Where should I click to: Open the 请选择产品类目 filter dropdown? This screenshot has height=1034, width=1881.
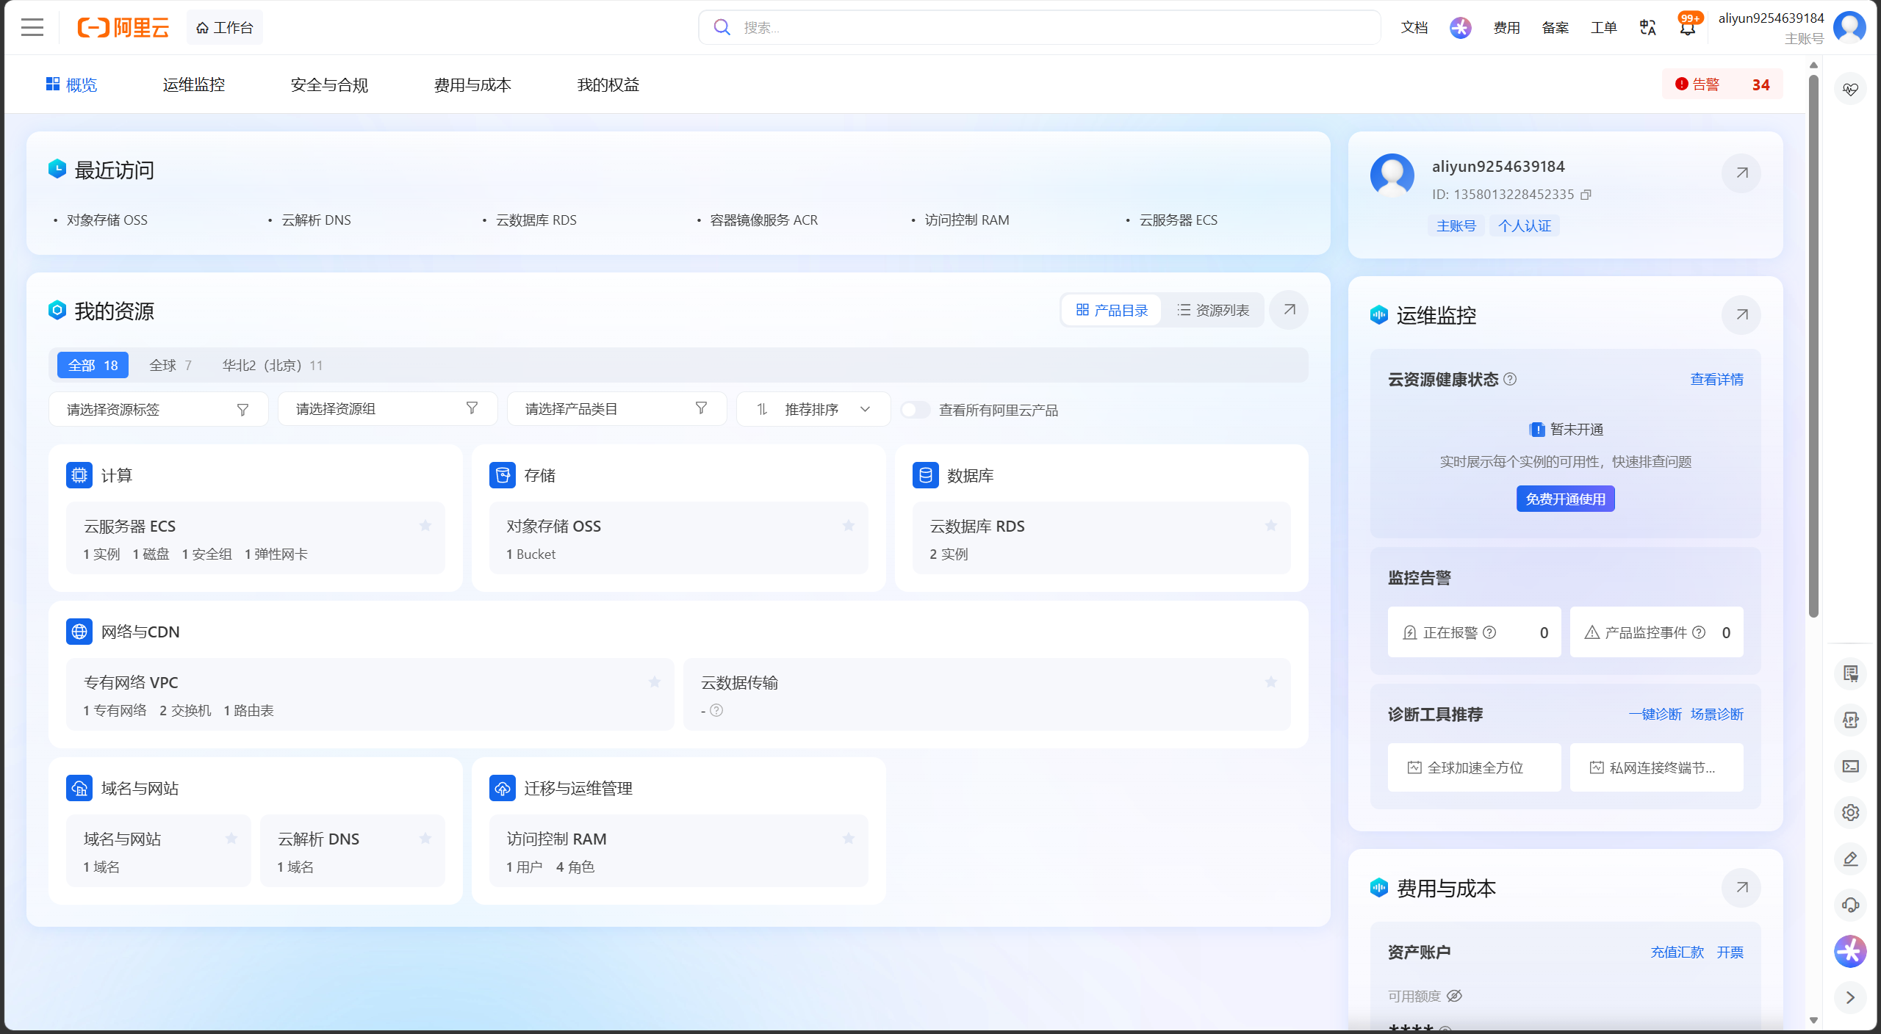(x=616, y=409)
